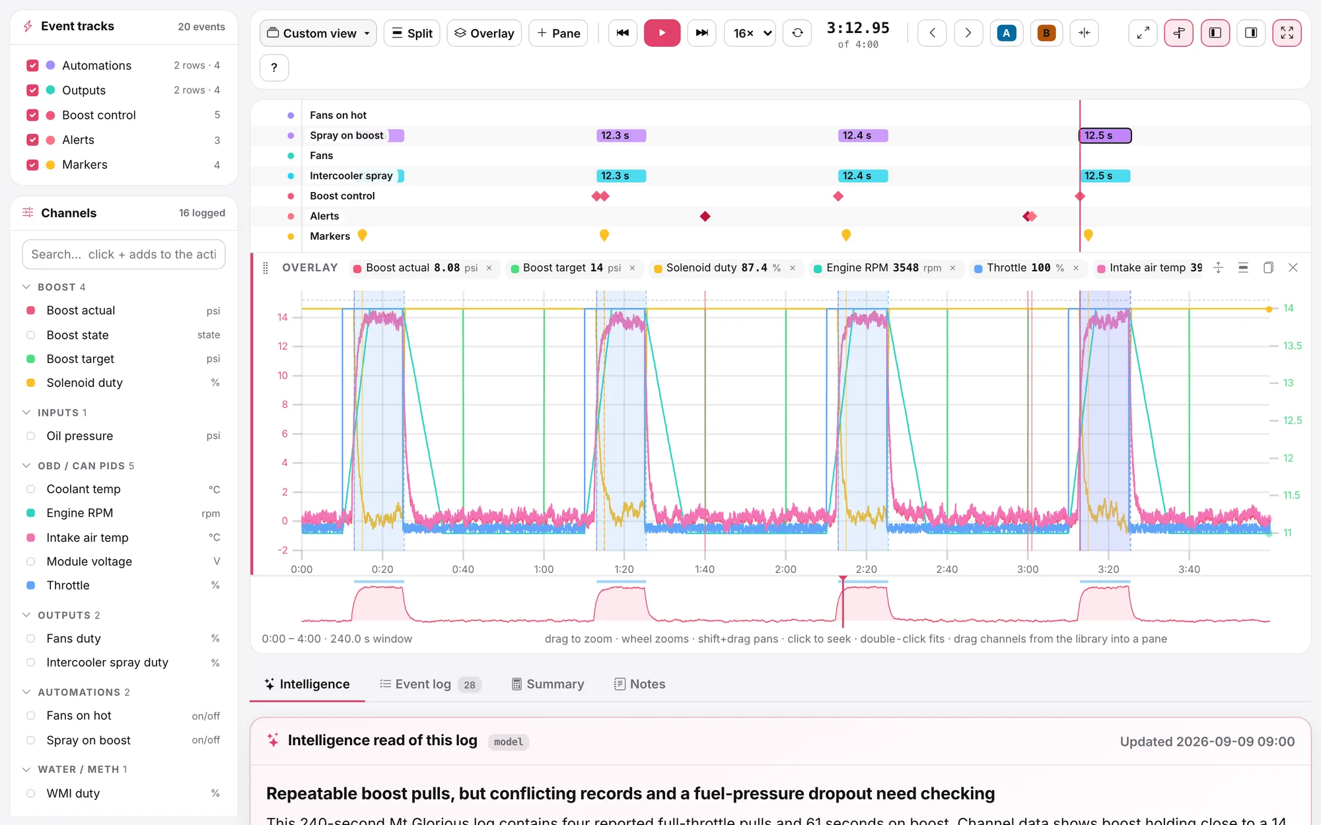This screenshot has width=1321, height=825.
Task: Click Overlay view button
Action: [484, 33]
